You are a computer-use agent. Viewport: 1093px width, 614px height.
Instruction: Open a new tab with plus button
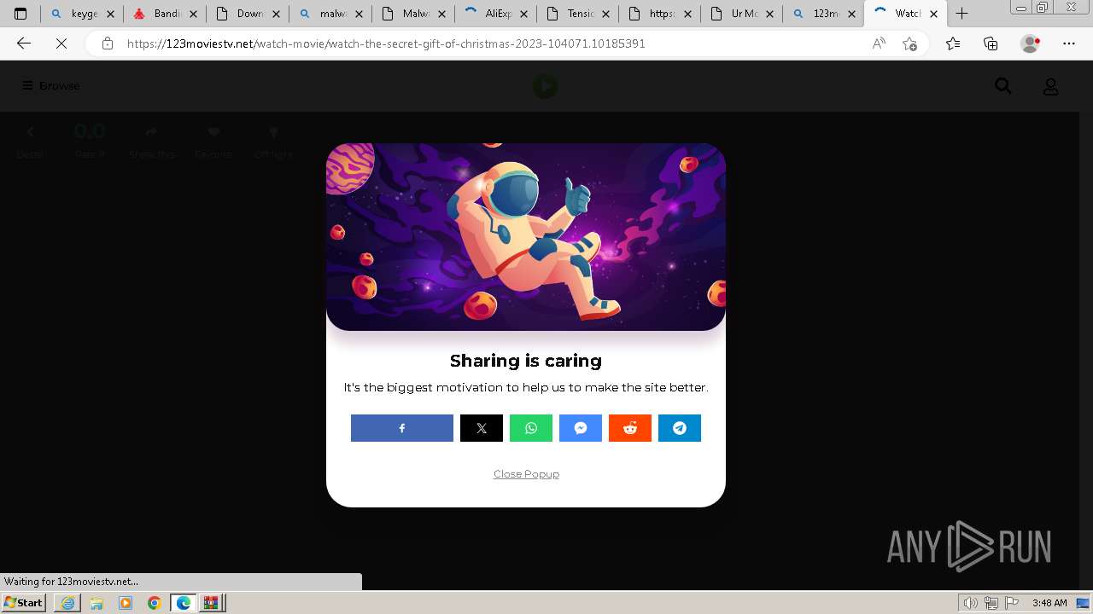click(x=962, y=14)
